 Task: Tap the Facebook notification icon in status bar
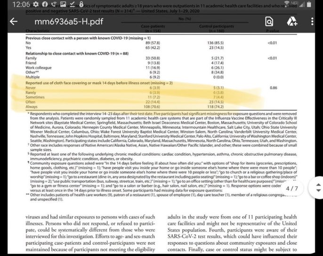coord(45,4)
